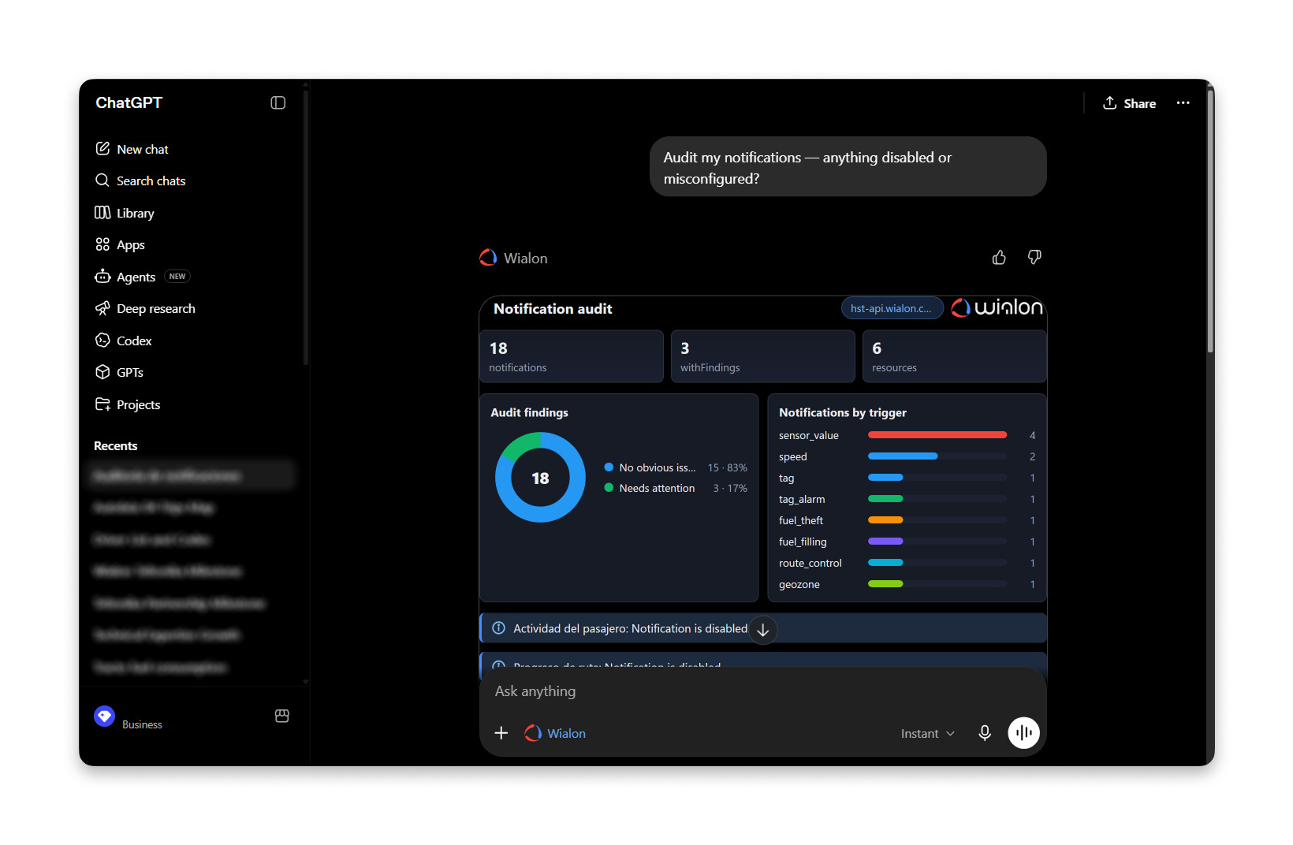Open the three-dot more options menu
Viewport: 1293px width, 845px height.
1183,103
